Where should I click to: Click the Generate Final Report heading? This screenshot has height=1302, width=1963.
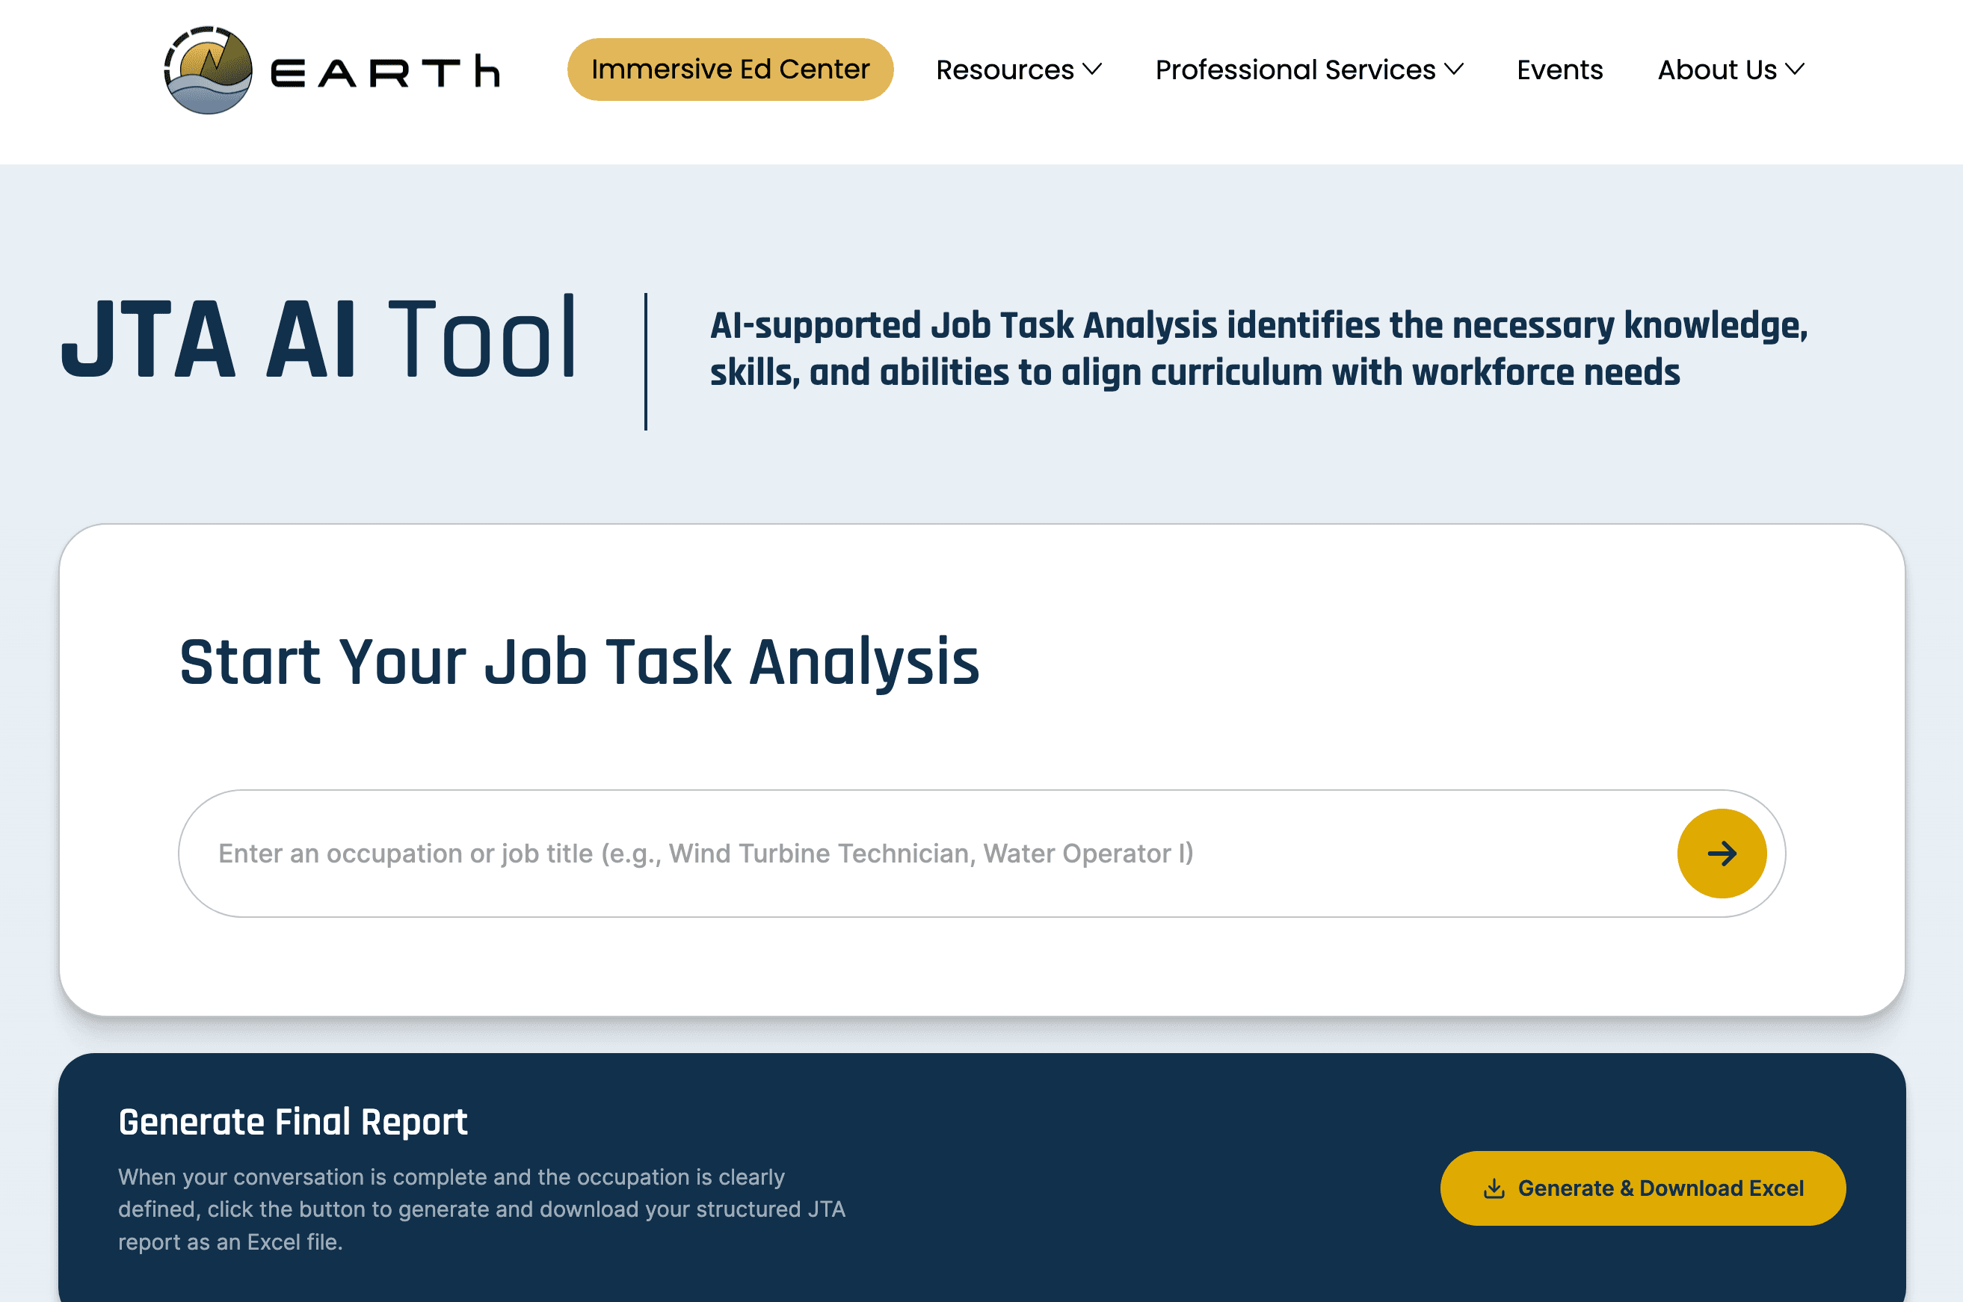(x=293, y=1123)
